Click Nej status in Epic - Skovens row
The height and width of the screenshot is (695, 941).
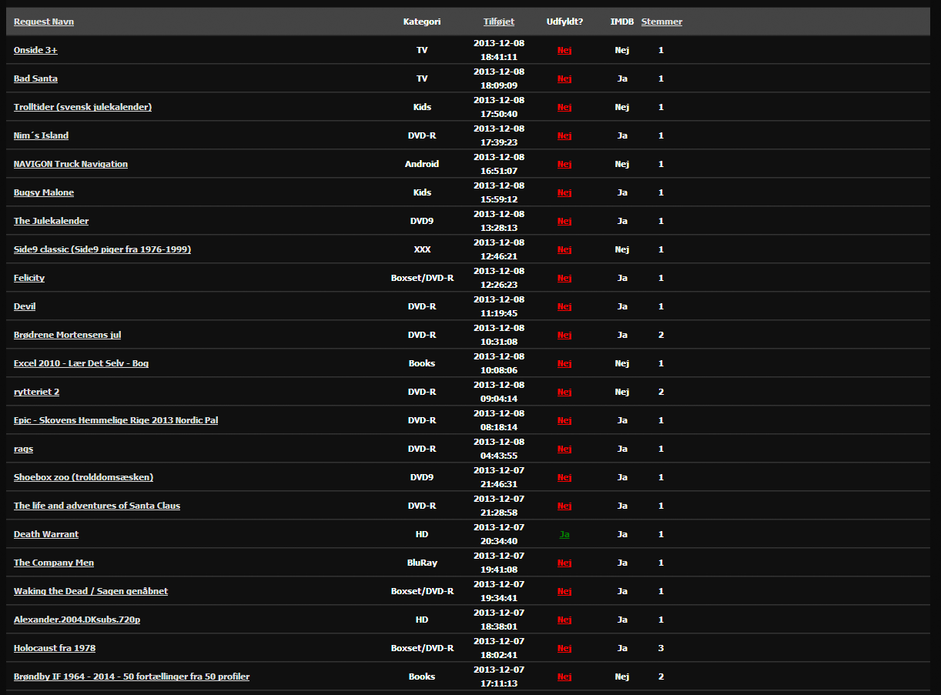pyautogui.click(x=564, y=420)
